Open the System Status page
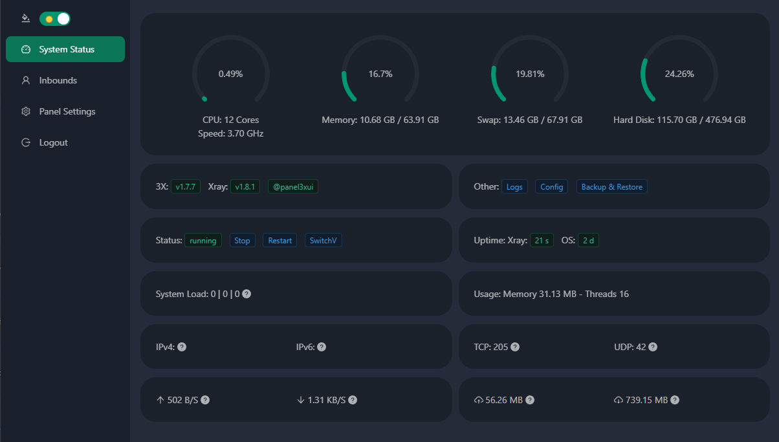 click(x=65, y=49)
